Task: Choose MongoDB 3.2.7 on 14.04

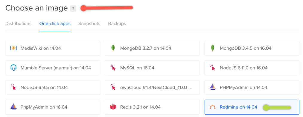Action: click(x=152, y=48)
